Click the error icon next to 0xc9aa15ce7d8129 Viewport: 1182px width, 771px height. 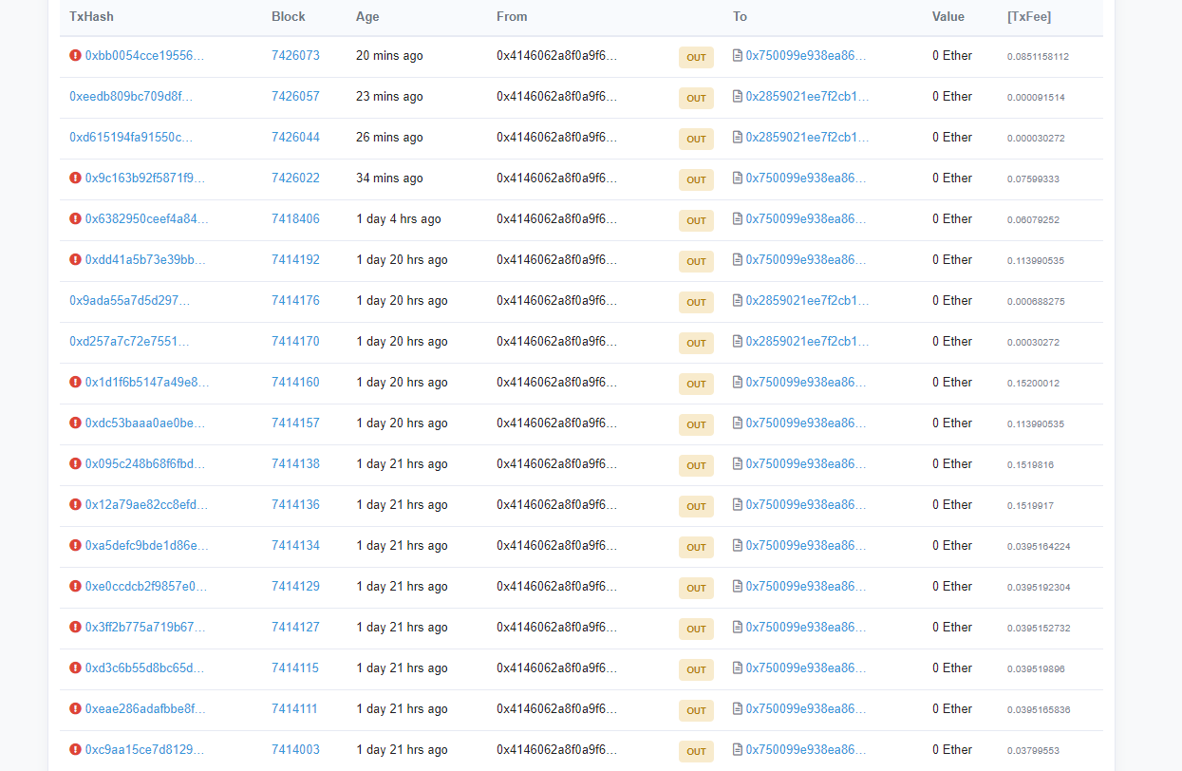[x=76, y=749]
